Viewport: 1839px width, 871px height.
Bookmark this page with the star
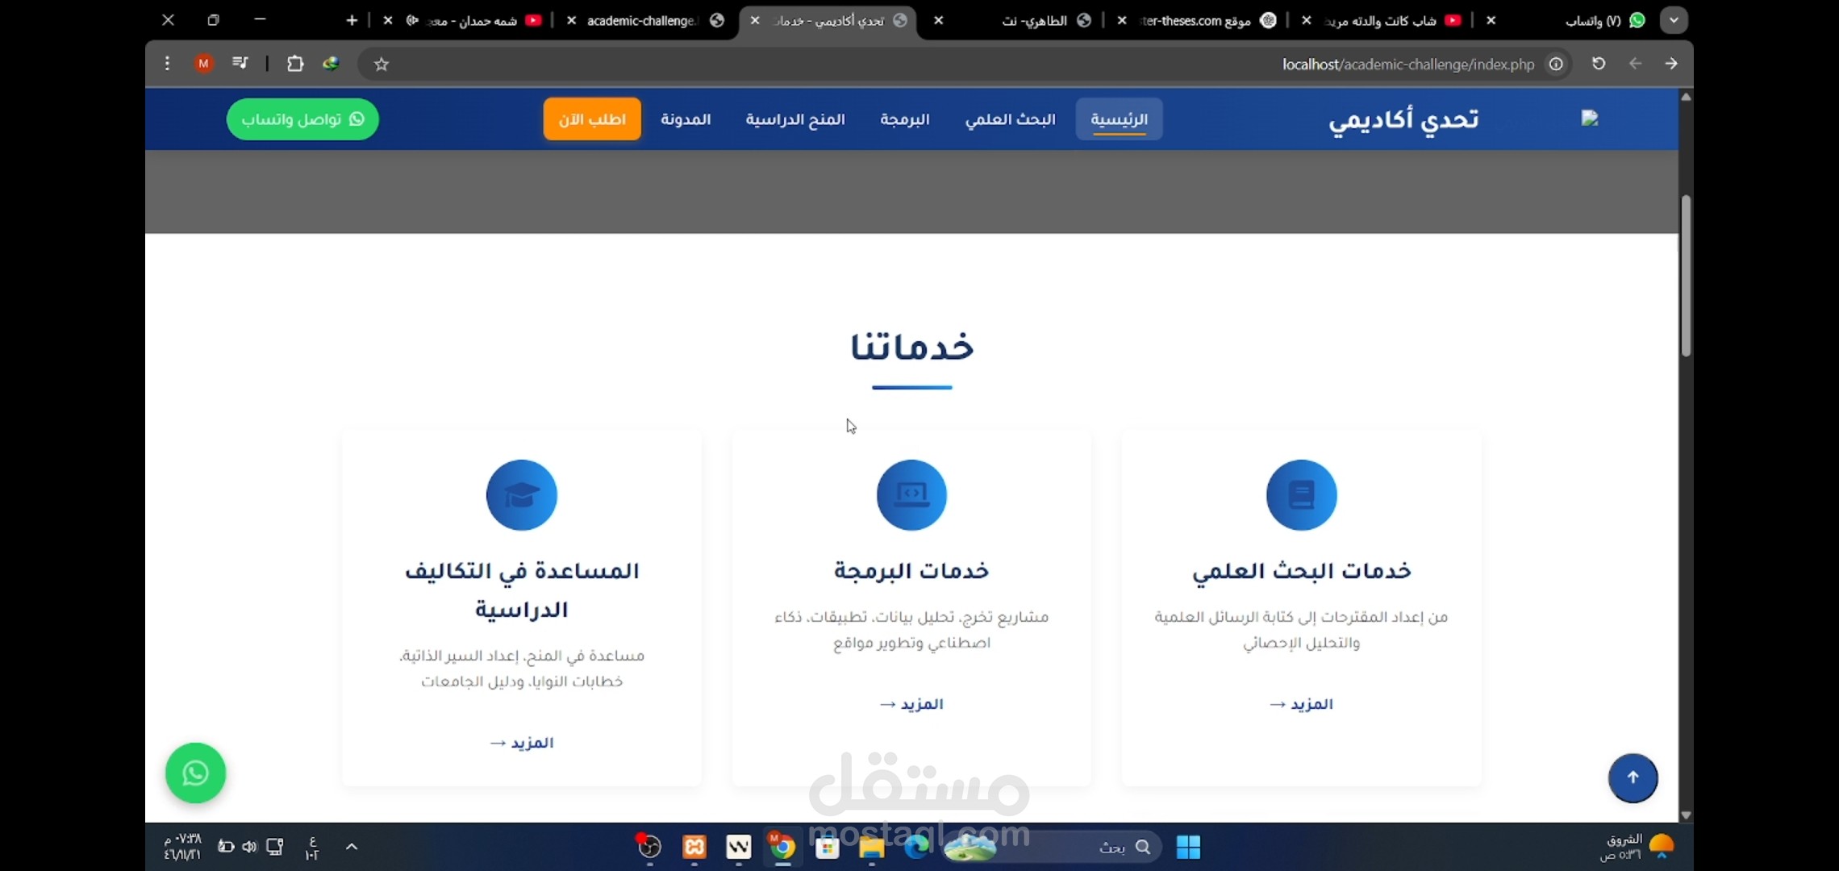pos(382,64)
